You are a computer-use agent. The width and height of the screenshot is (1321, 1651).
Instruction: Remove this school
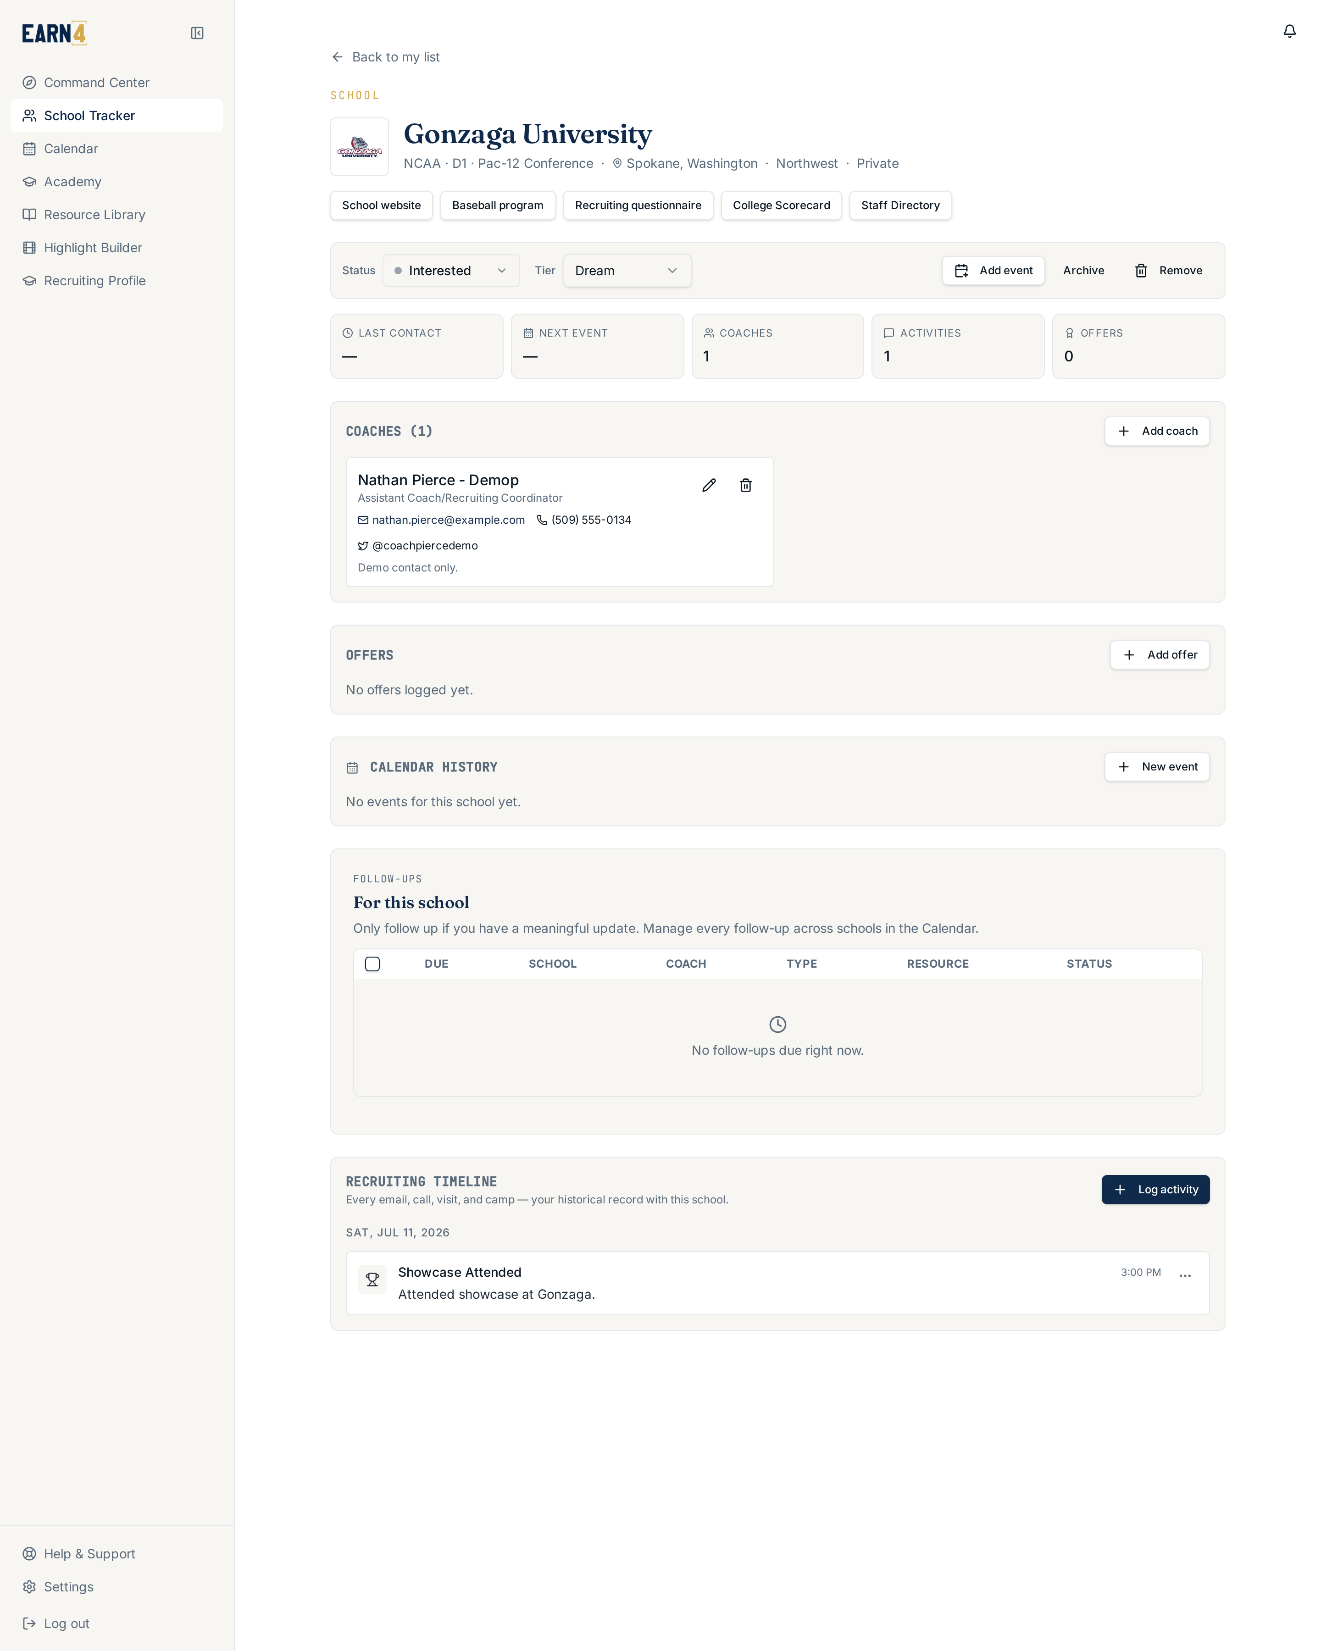point(1168,270)
